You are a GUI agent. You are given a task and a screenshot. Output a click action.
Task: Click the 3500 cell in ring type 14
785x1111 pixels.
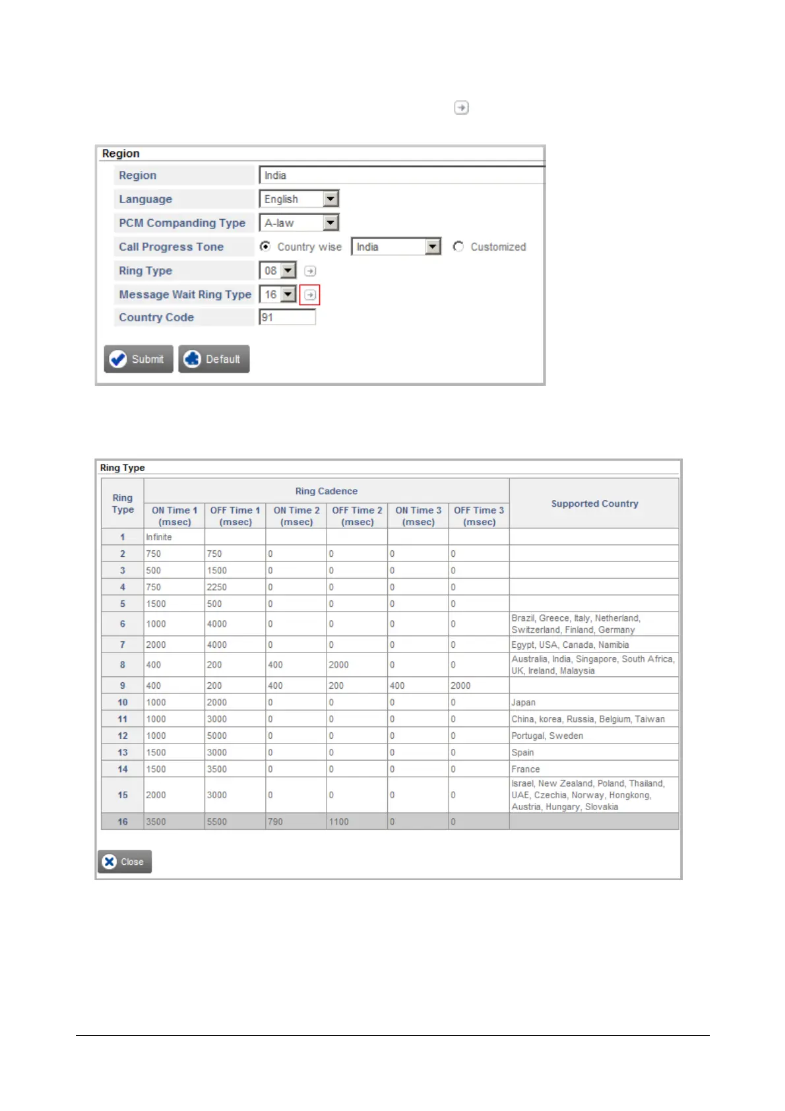[235, 769]
